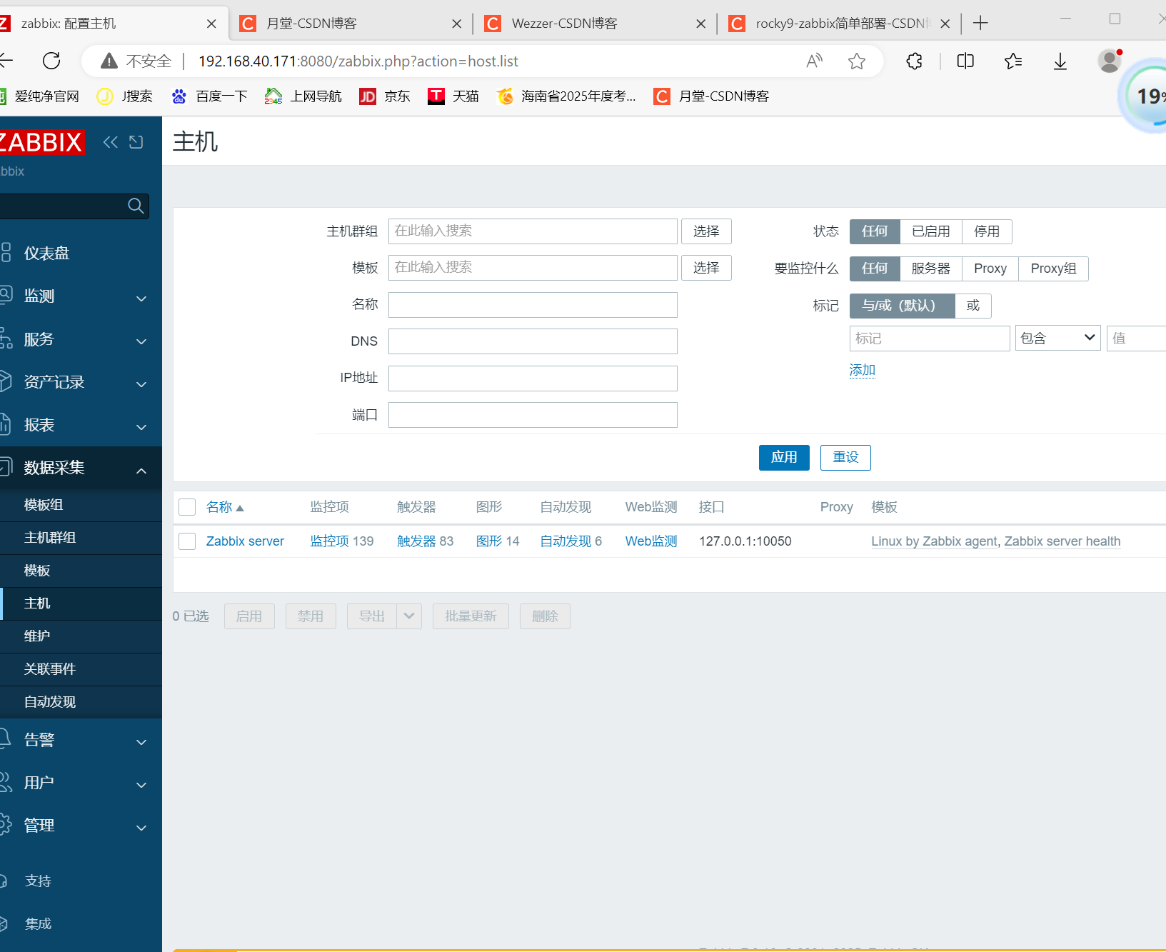Image resolution: width=1166 pixels, height=952 pixels.
Task: Click the IP地址 input field
Action: [x=532, y=378]
